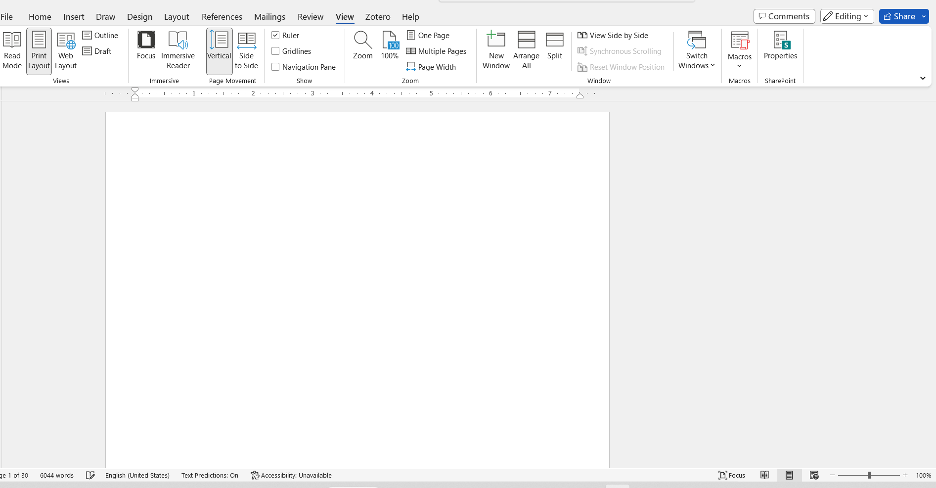The width and height of the screenshot is (936, 488).
Task: Open the Home tab
Action: (x=40, y=17)
